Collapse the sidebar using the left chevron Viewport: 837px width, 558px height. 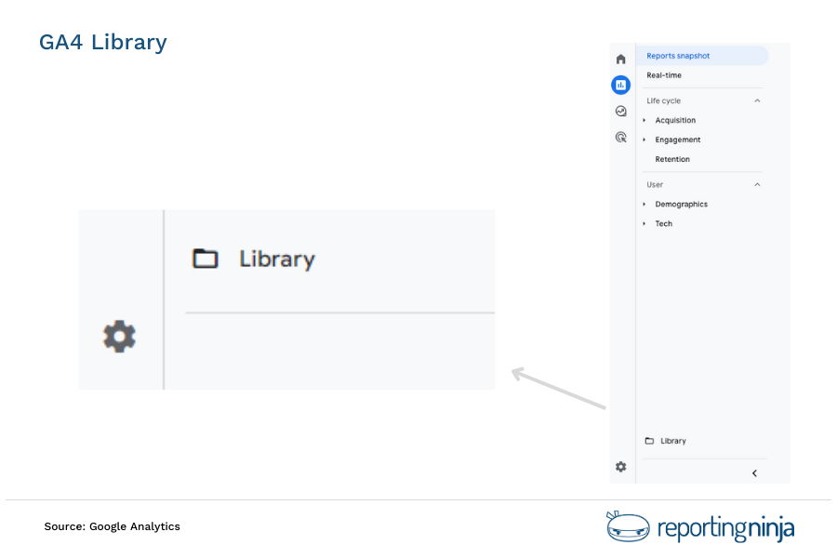[x=754, y=473]
